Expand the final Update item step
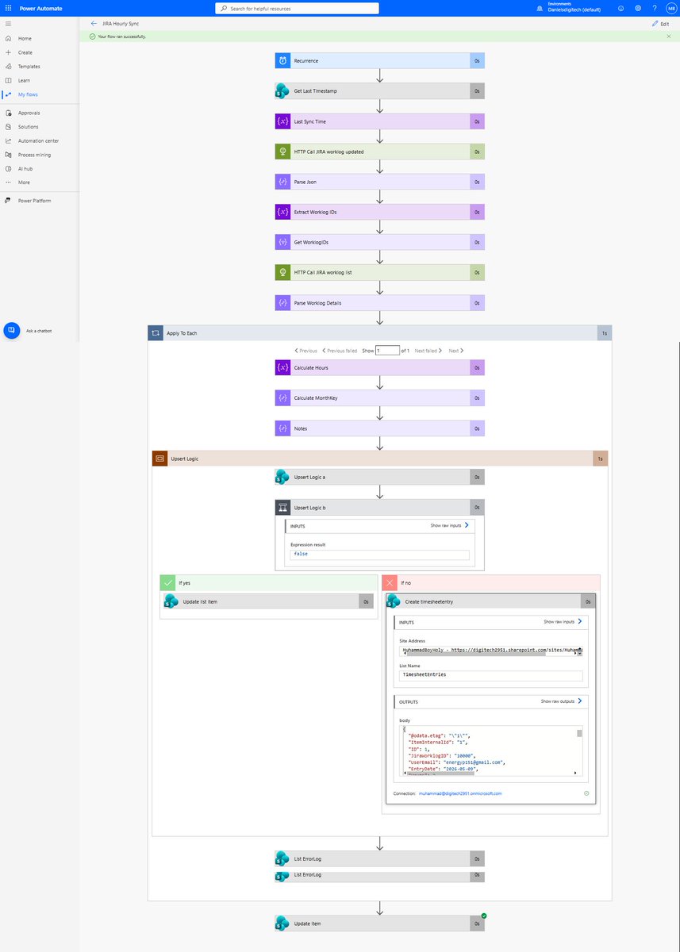This screenshot has height=952, width=680. pyautogui.click(x=379, y=923)
